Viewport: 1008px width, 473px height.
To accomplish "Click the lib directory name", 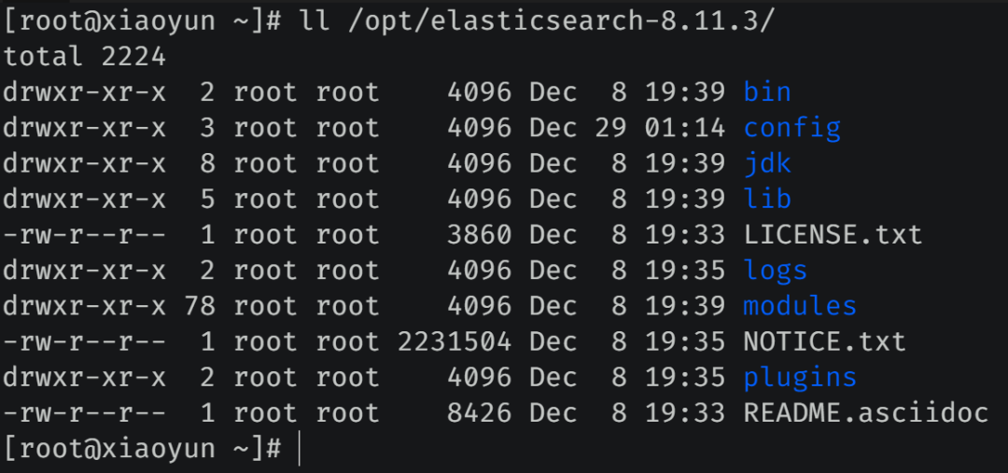I will click(767, 199).
